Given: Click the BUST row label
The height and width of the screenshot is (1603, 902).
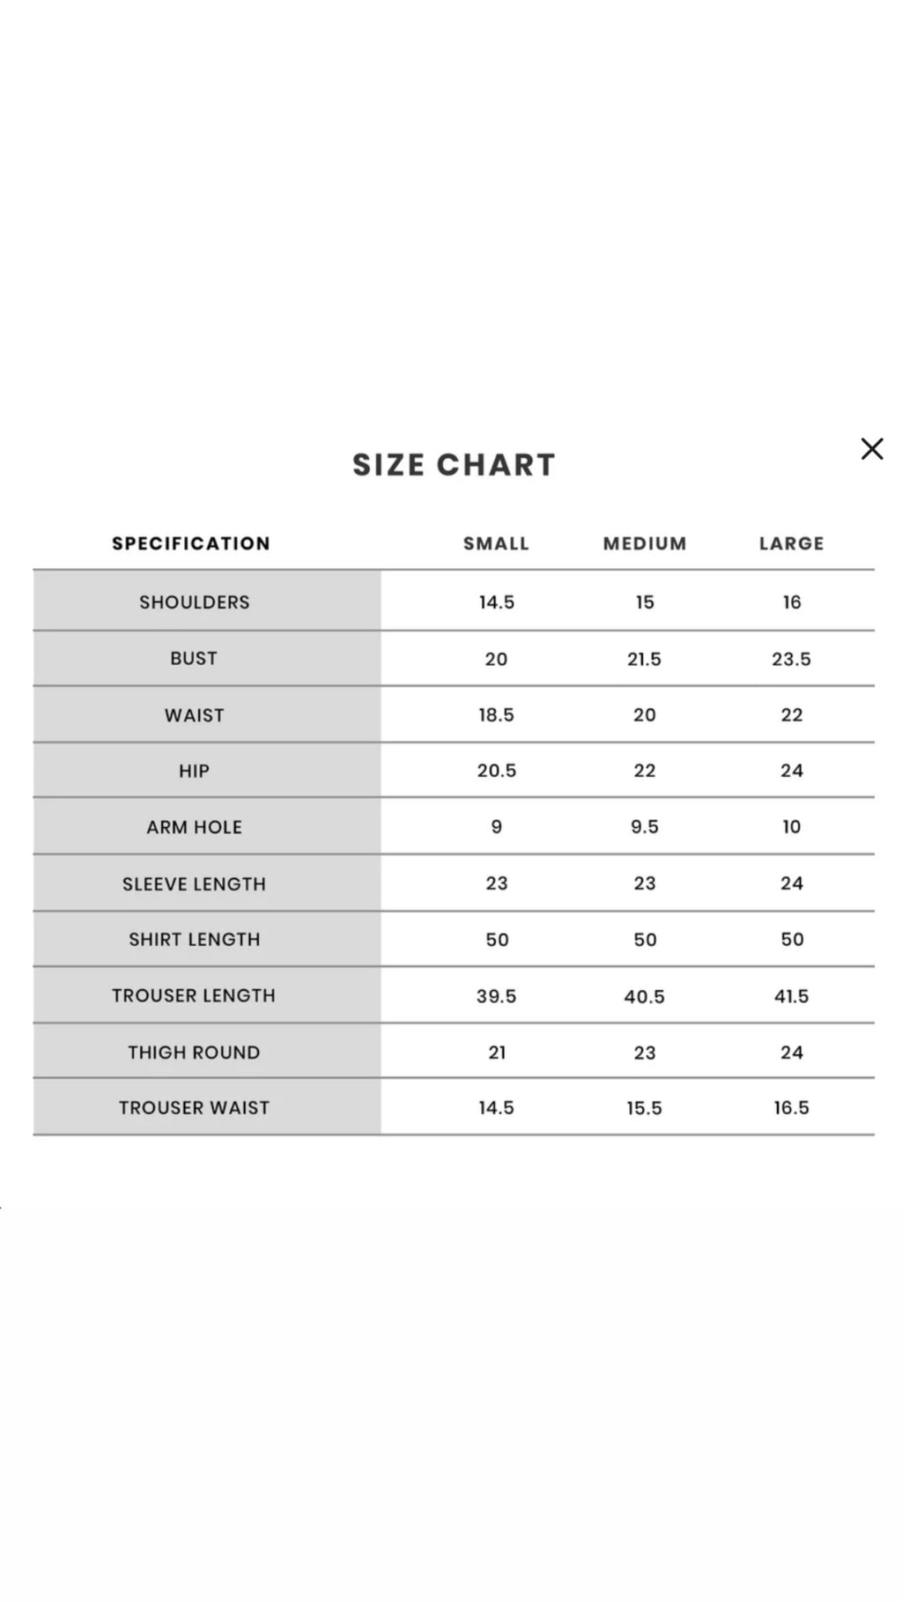Looking at the screenshot, I should (x=194, y=659).
